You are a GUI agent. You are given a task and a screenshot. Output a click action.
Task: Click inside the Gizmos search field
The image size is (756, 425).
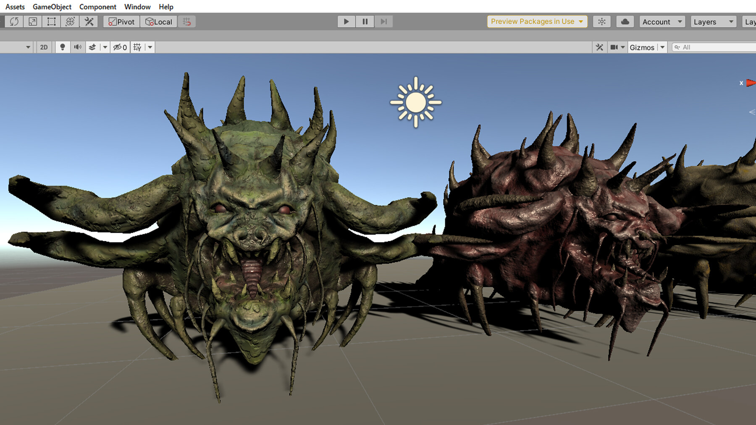714,47
